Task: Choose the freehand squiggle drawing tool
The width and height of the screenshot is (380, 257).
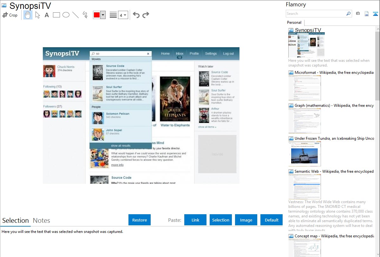Action: 85,15
